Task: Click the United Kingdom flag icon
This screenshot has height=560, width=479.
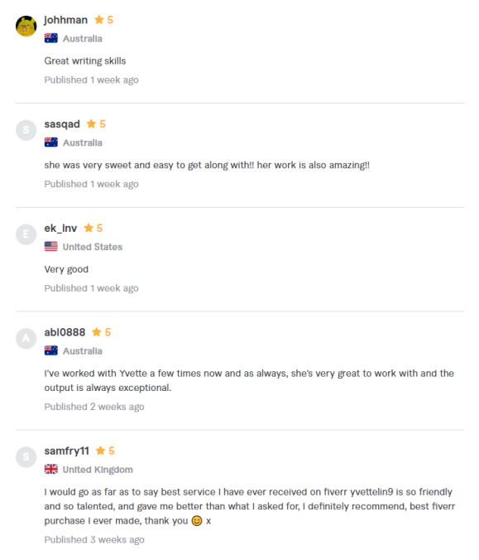Action: [x=51, y=469]
